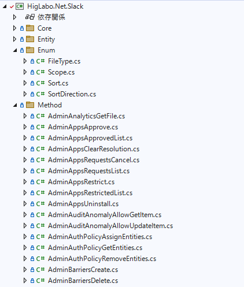Click the Entity folder icon
This screenshot has height=287, width=244.
click(x=30, y=39)
